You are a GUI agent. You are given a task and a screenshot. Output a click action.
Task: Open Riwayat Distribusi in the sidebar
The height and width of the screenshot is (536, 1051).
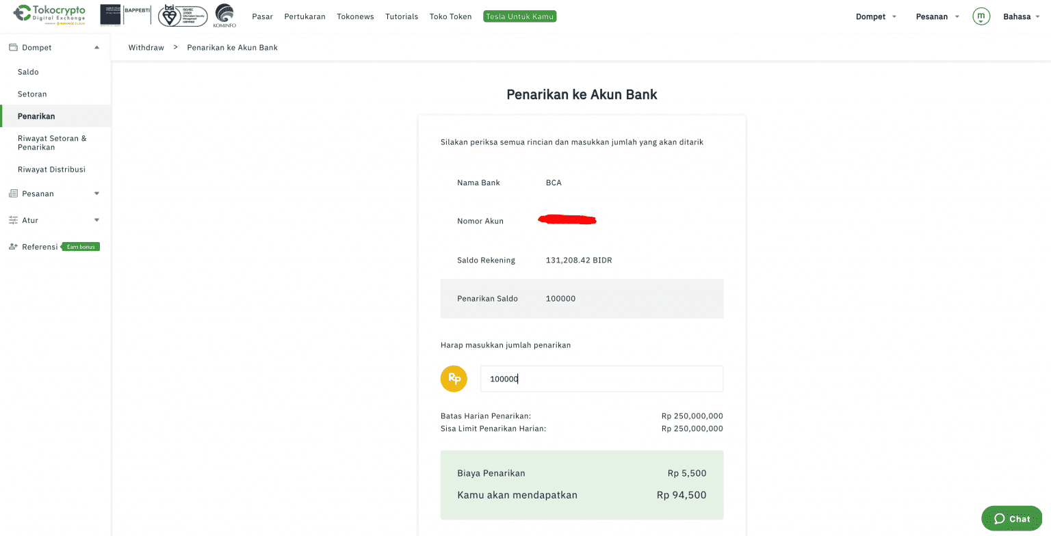pyautogui.click(x=51, y=169)
